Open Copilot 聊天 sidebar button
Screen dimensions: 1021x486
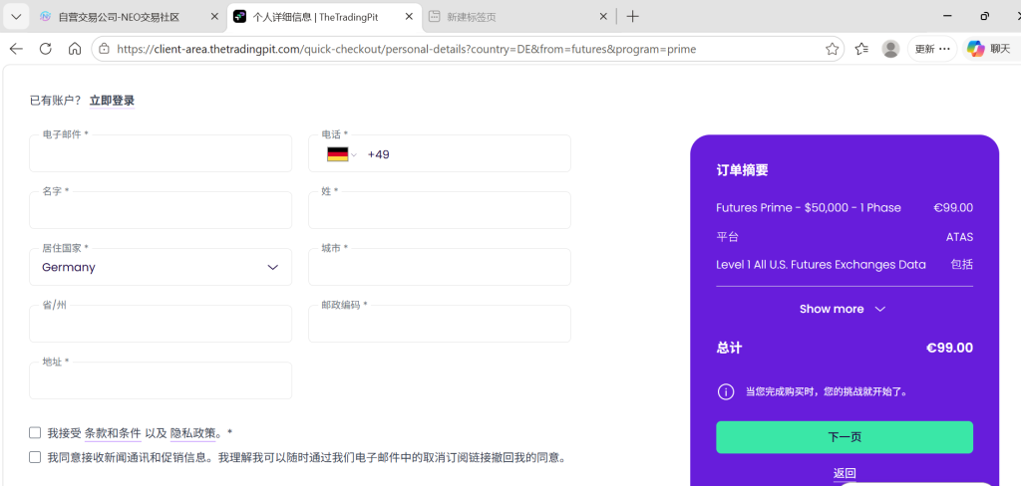(x=988, y=49)
